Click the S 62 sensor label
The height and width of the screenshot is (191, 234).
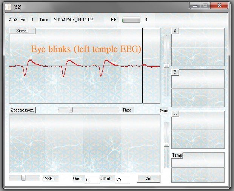(x=13, y=20)
